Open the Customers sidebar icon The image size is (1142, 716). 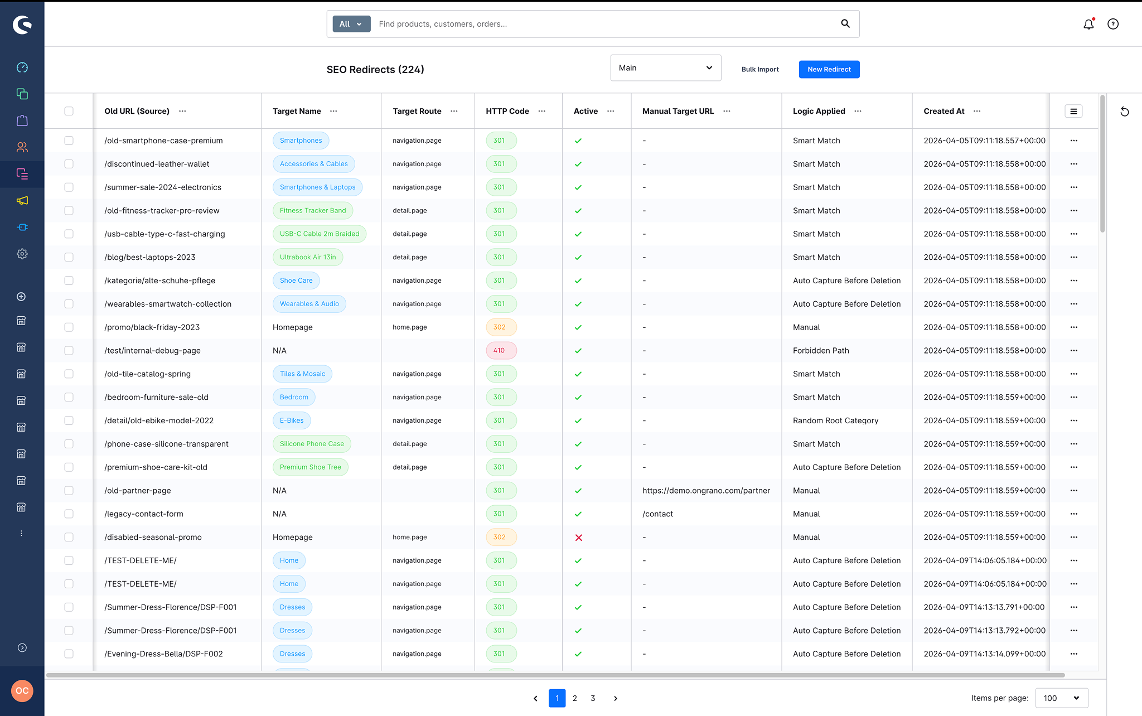22,147
